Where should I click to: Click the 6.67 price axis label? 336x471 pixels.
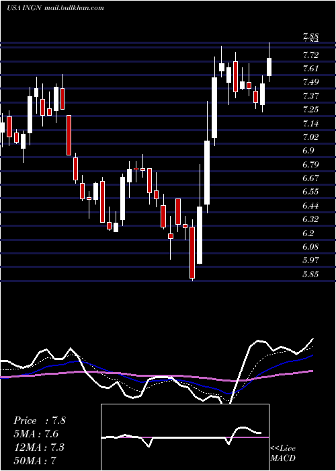pos(310,178)
